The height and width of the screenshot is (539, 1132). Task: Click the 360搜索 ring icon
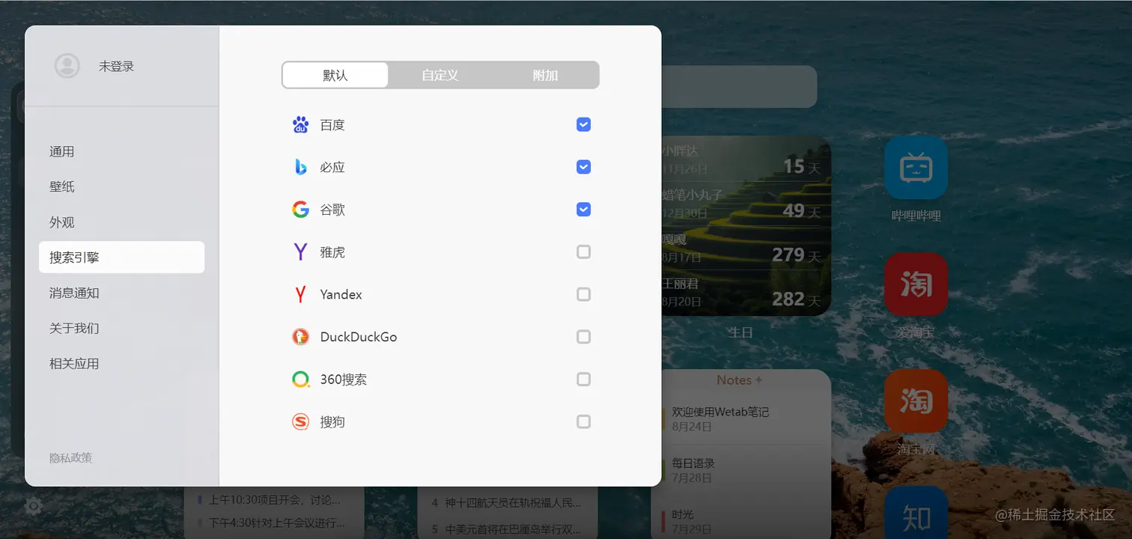click(300, 380)
